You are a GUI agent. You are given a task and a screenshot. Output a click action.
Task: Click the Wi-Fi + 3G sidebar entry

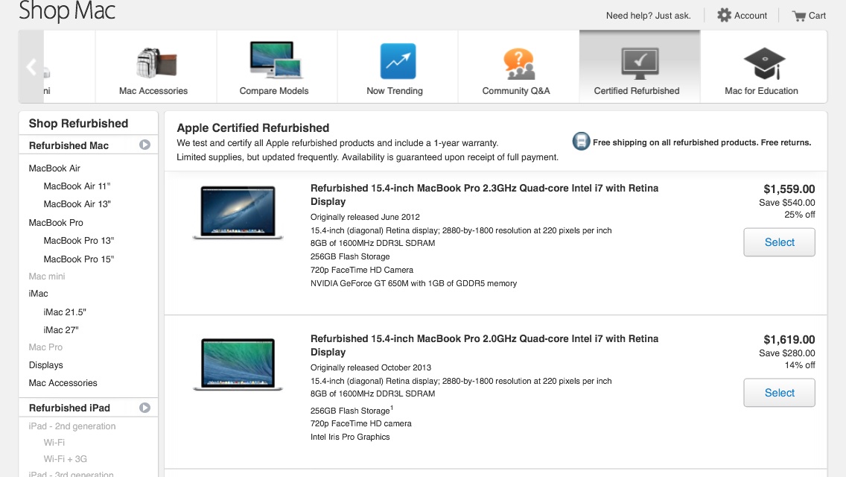tap(66, 458)
